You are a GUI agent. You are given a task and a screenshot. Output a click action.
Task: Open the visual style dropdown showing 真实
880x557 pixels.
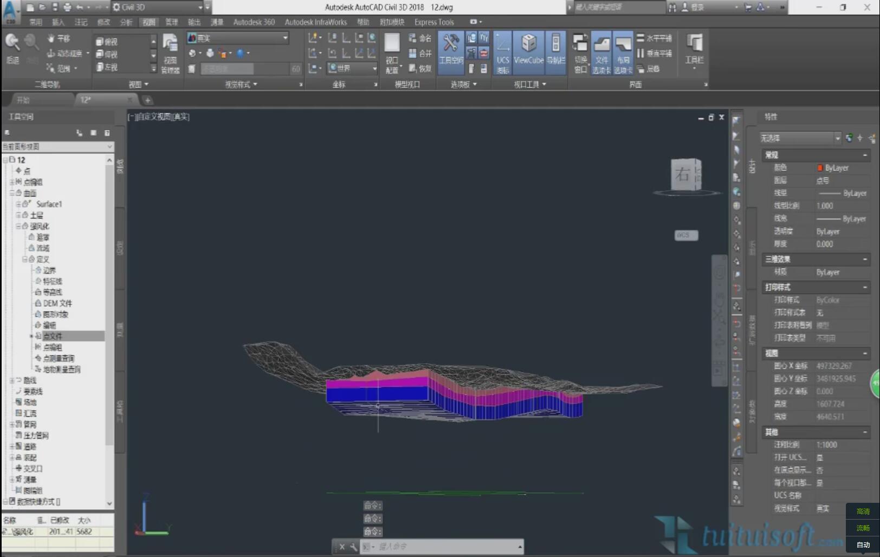237,38
